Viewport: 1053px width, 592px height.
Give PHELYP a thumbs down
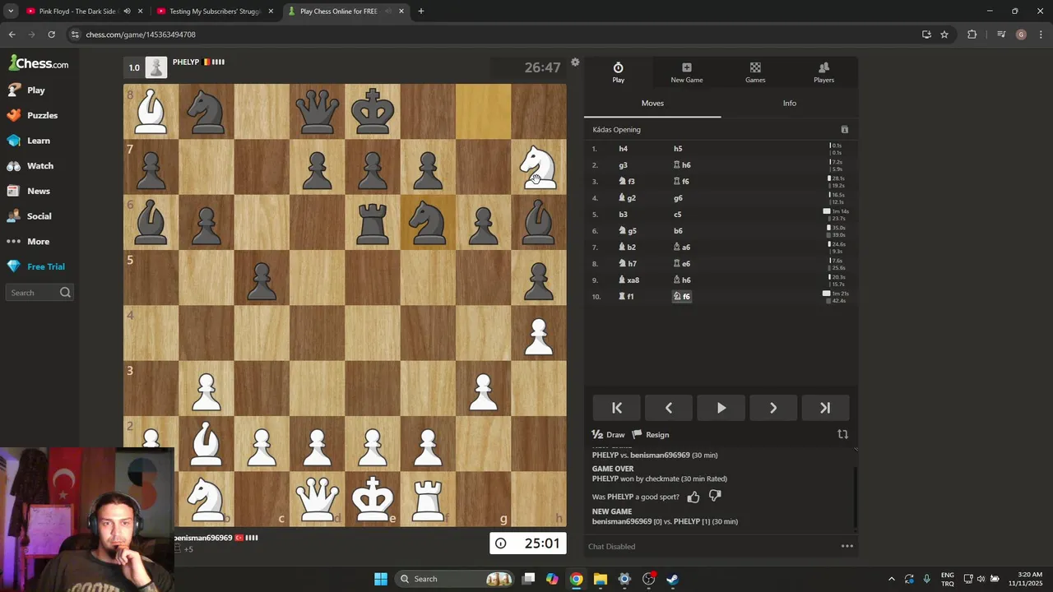pyautogui.click(x=715, y=497)
